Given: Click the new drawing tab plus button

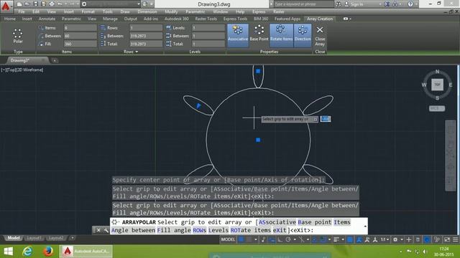Looking at the screenshot, I should tap(55, 60).
